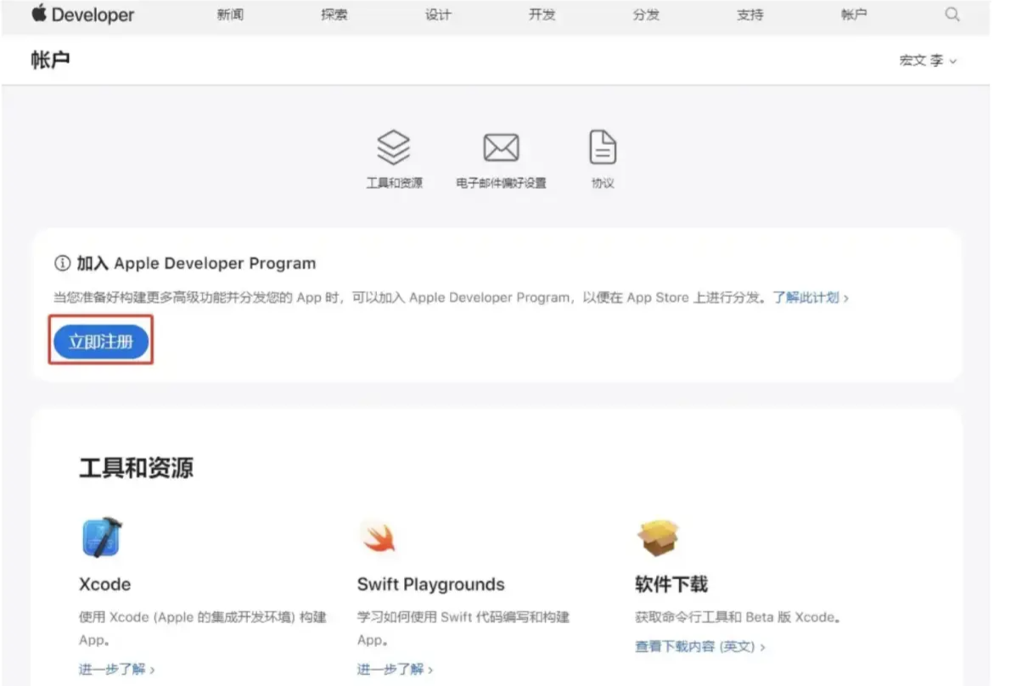The height and width of the screenshot is (686, 1016).
Task: Open the 分发 menu item
Action: 646,14
